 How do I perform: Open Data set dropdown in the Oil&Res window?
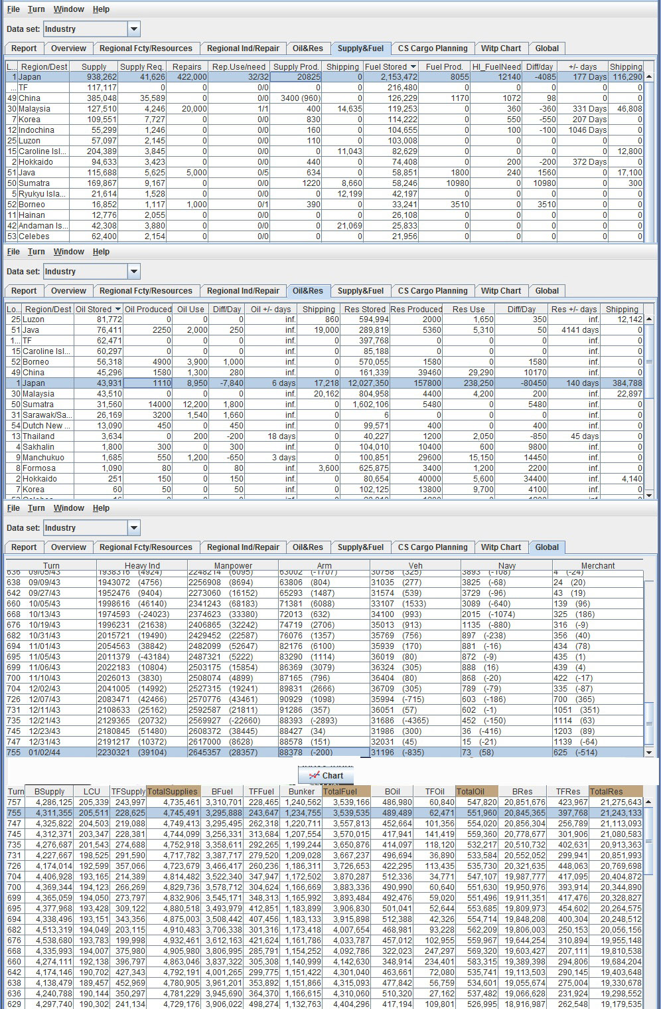[x=134, y=271]
